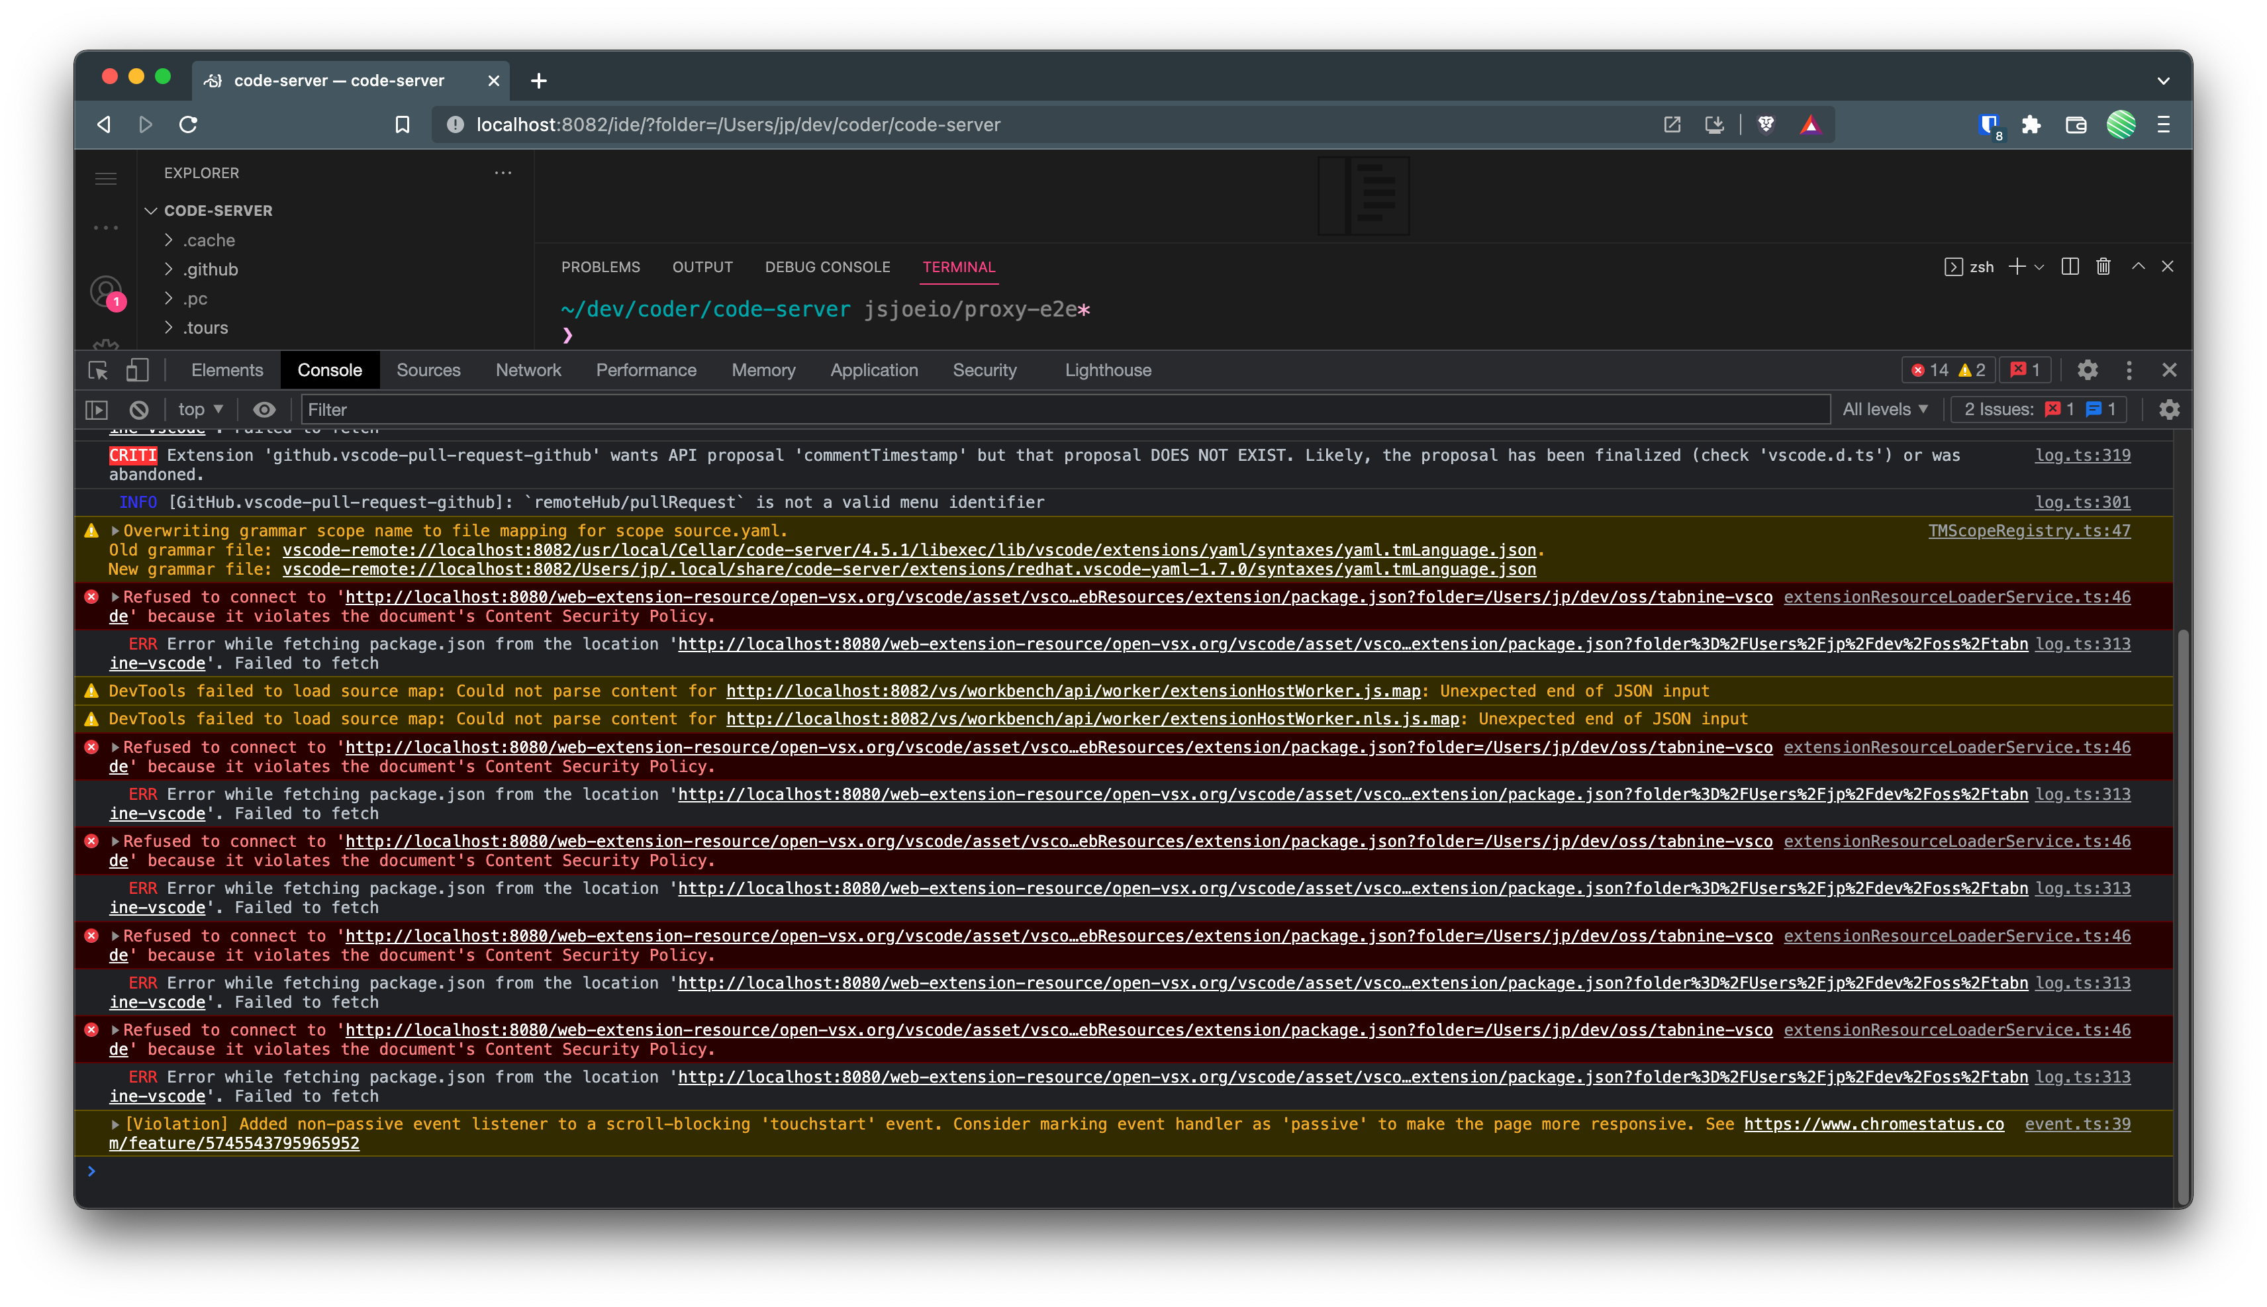Click the live expression eye icon
2267x1307 pixels.
pos(264,409)
